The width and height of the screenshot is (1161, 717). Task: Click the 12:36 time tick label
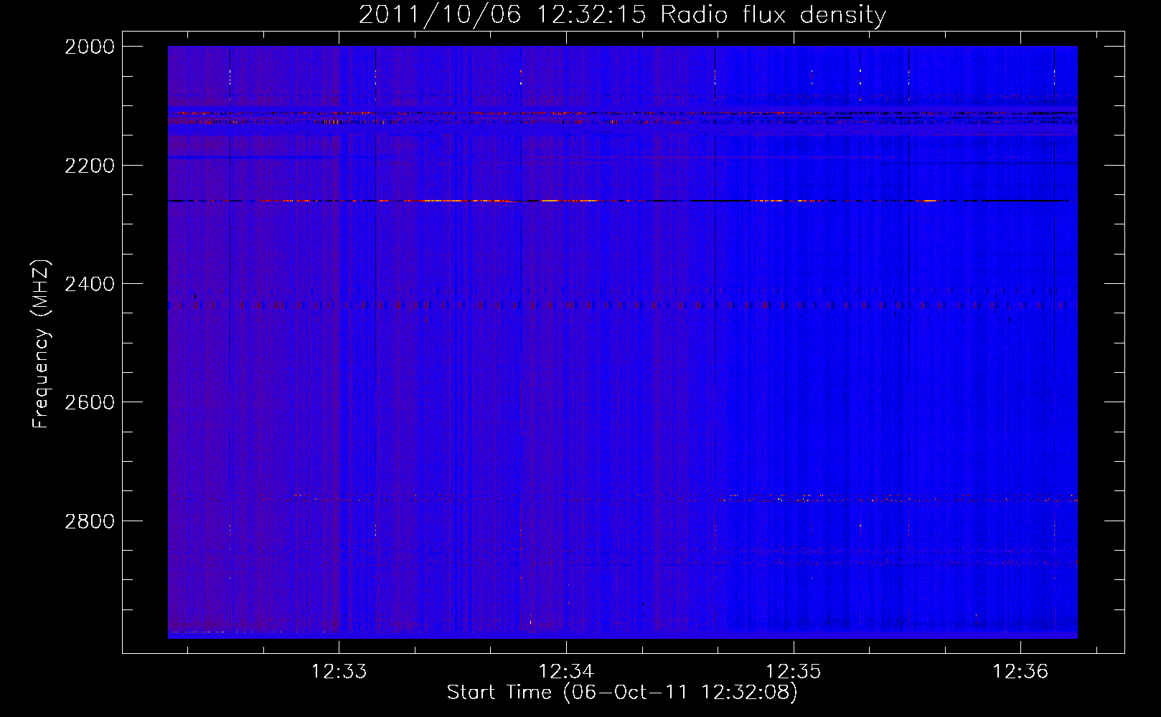[1020, 672]
